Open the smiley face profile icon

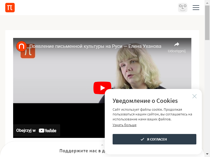[x=182, y=8]
